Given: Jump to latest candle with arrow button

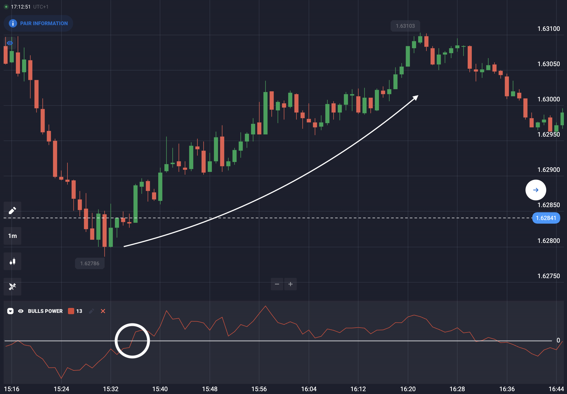Looking at the screenshot, I should 536,190.
